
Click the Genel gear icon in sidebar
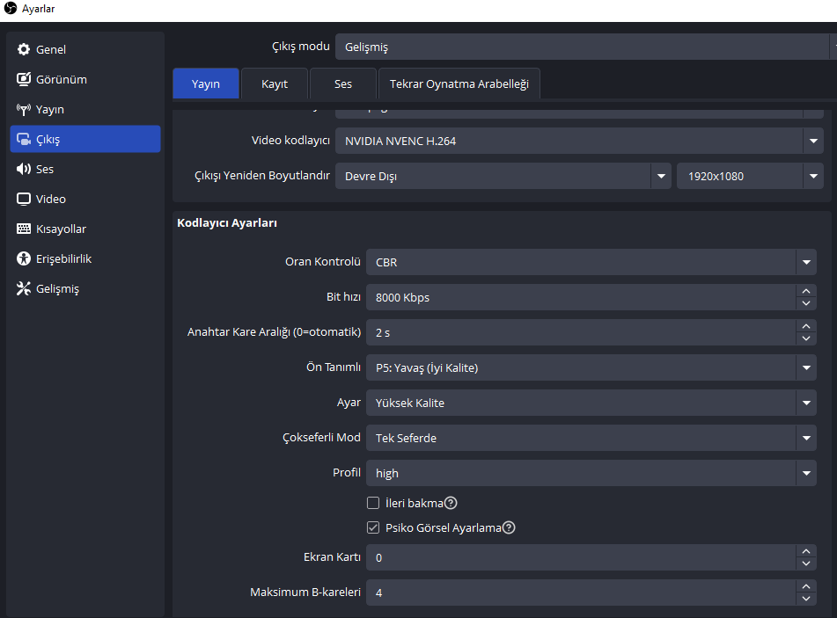(24, 50)
